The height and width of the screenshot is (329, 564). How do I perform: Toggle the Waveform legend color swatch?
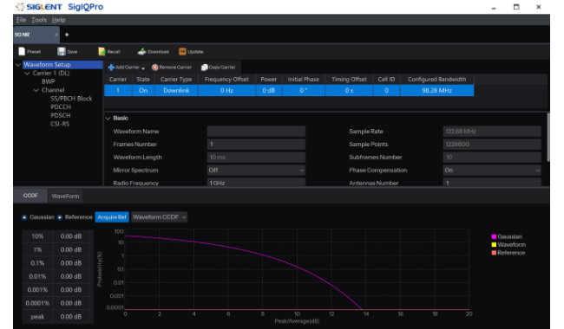494,245
